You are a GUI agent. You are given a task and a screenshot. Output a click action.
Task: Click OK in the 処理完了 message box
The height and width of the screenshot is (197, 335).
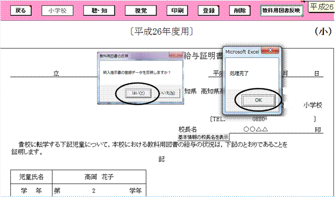click(x=259, y=100)
